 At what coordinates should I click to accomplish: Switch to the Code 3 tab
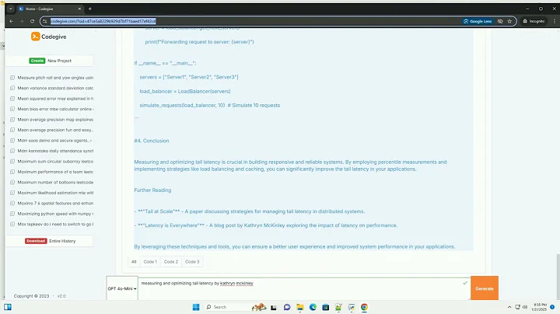[x=192, y=262]
